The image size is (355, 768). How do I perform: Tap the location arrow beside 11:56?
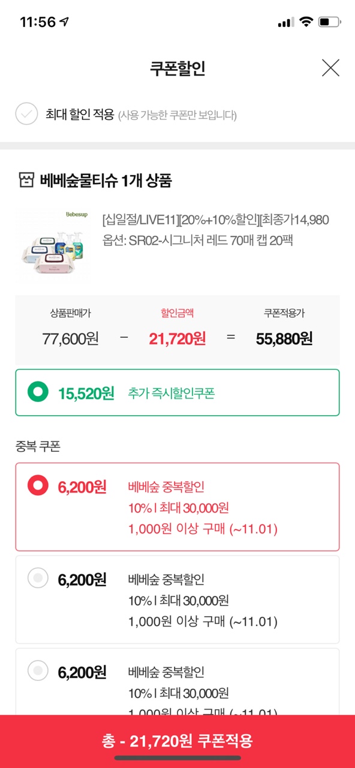pyautogui.click(x=65, y=22)
